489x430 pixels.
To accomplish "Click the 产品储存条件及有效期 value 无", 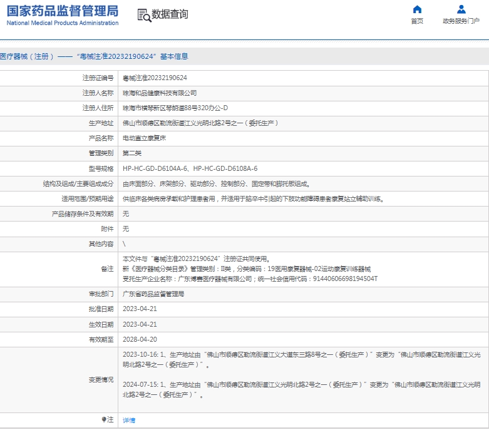I will point(126,214).
